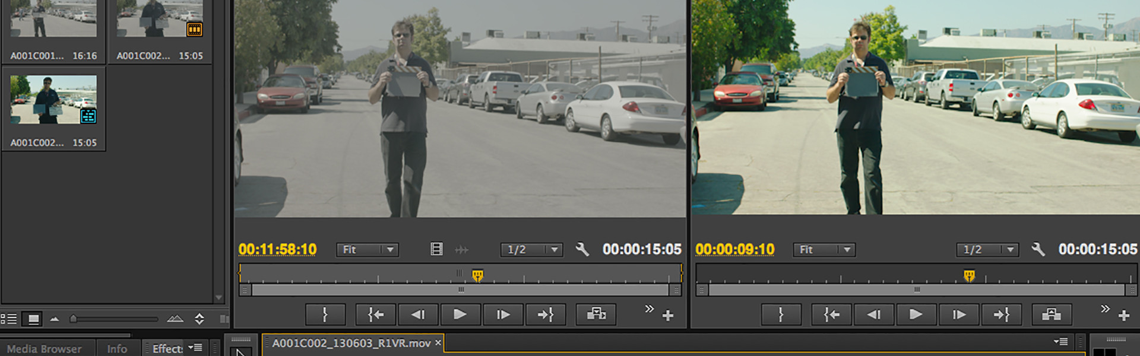Open Source monitor Fit zoom dropdown

point(367,250)
